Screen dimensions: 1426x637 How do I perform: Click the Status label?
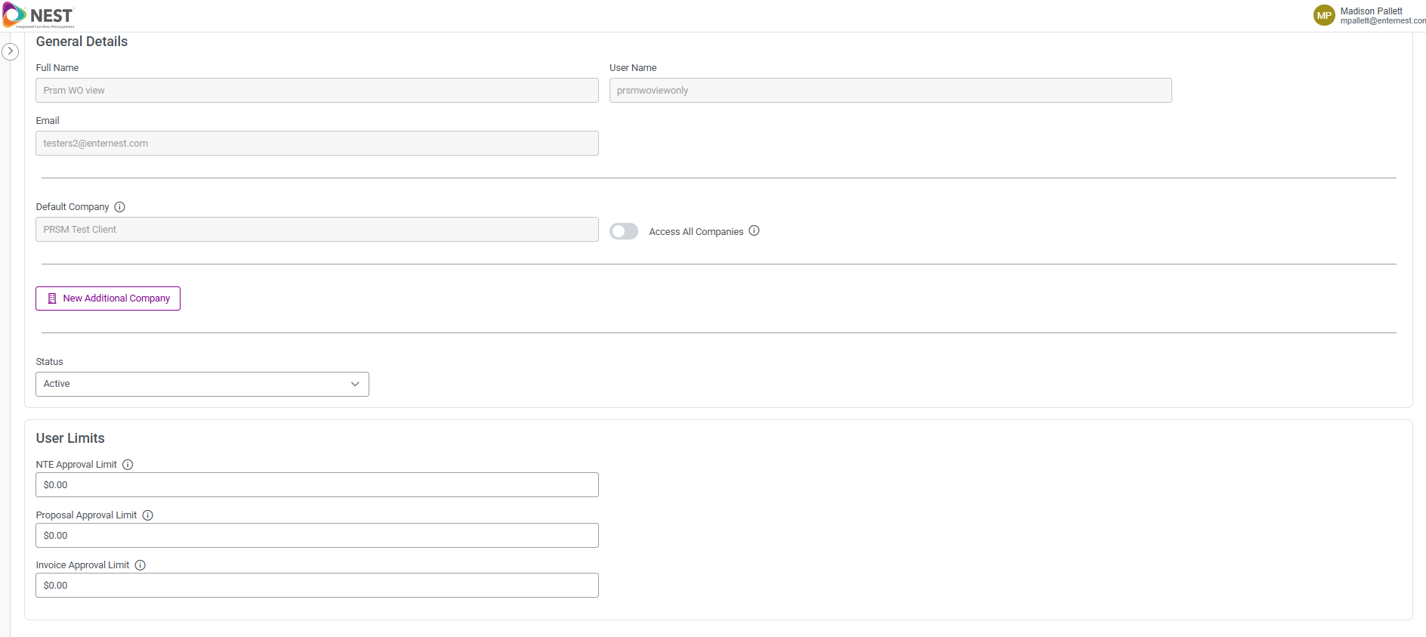point(49,362)
